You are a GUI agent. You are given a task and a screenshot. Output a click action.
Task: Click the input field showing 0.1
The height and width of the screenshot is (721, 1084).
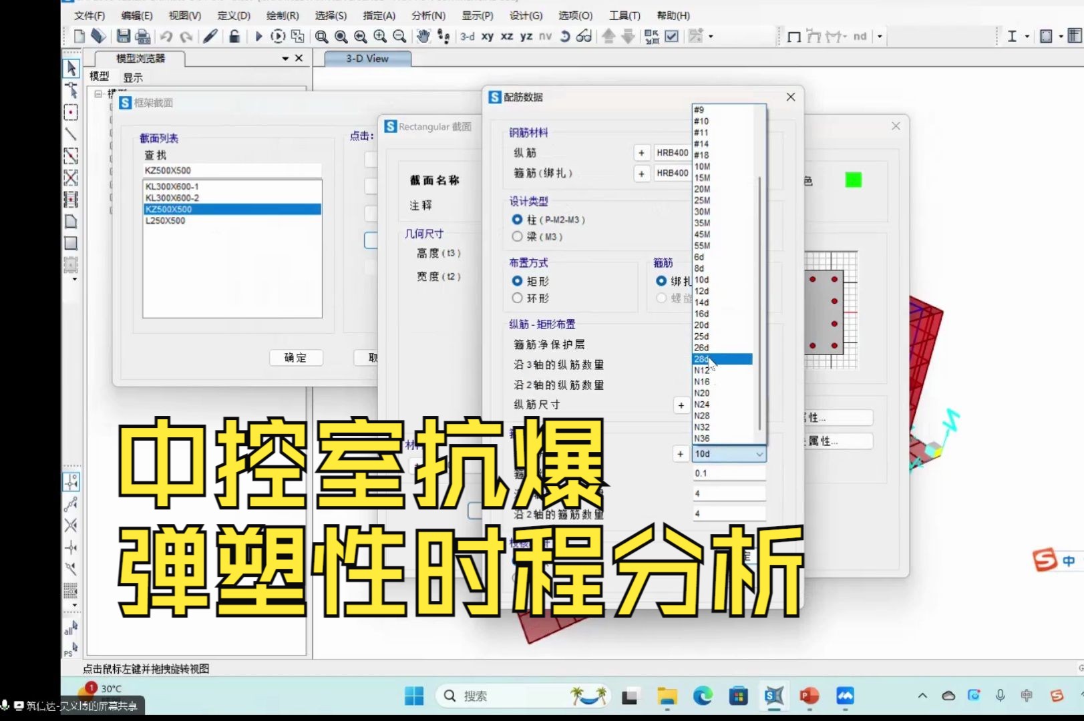click(x=729, y=473)
